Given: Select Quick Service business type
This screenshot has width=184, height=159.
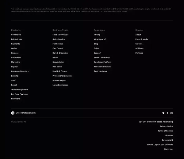Looking at the screenshot, I should 59,39.
